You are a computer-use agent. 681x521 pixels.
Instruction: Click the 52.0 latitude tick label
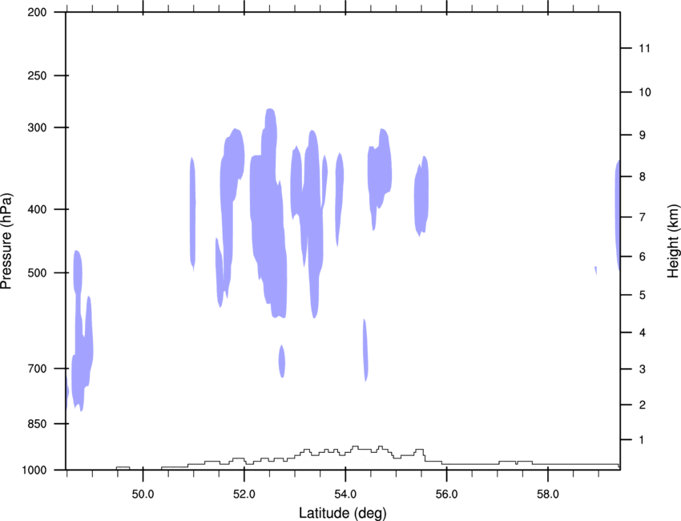click(244, 495)
